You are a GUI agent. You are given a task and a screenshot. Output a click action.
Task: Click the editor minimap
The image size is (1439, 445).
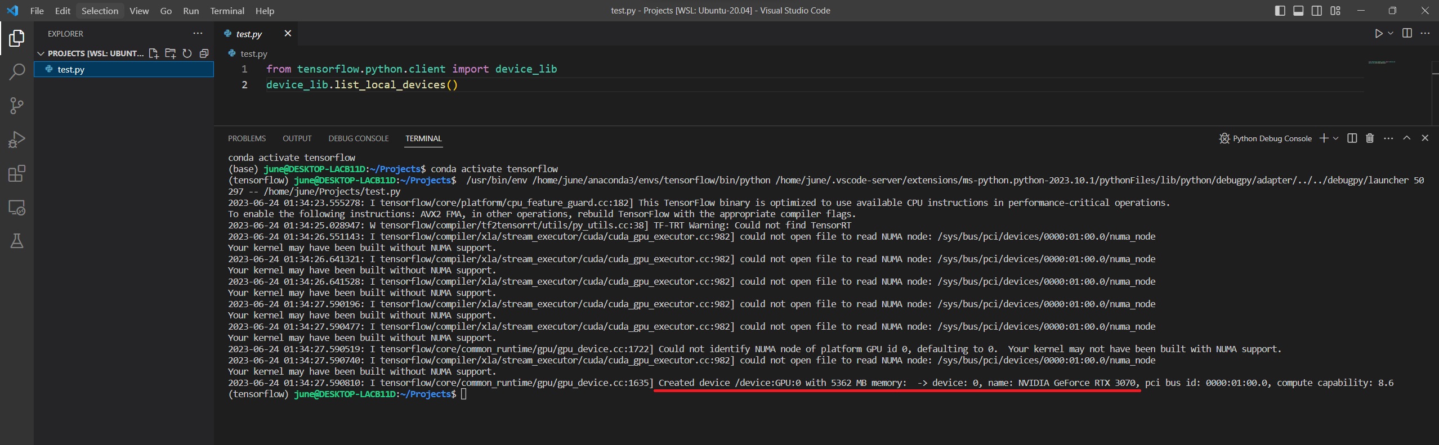point(1382,62)
